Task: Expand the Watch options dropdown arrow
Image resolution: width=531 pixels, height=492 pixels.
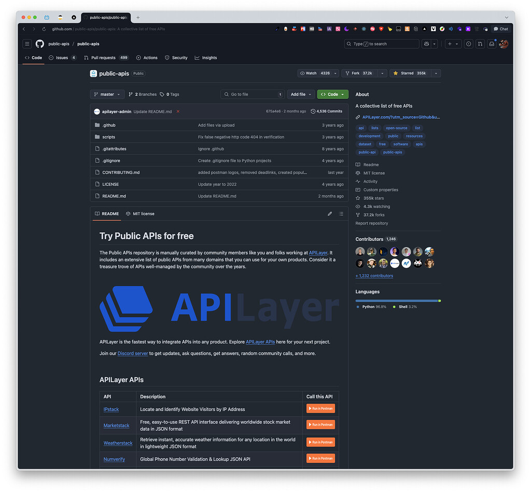Action: pos(336,73)
